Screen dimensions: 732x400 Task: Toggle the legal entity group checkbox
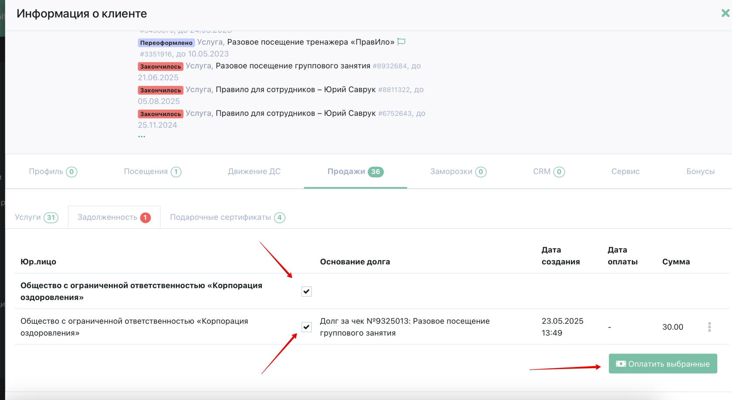306,291
